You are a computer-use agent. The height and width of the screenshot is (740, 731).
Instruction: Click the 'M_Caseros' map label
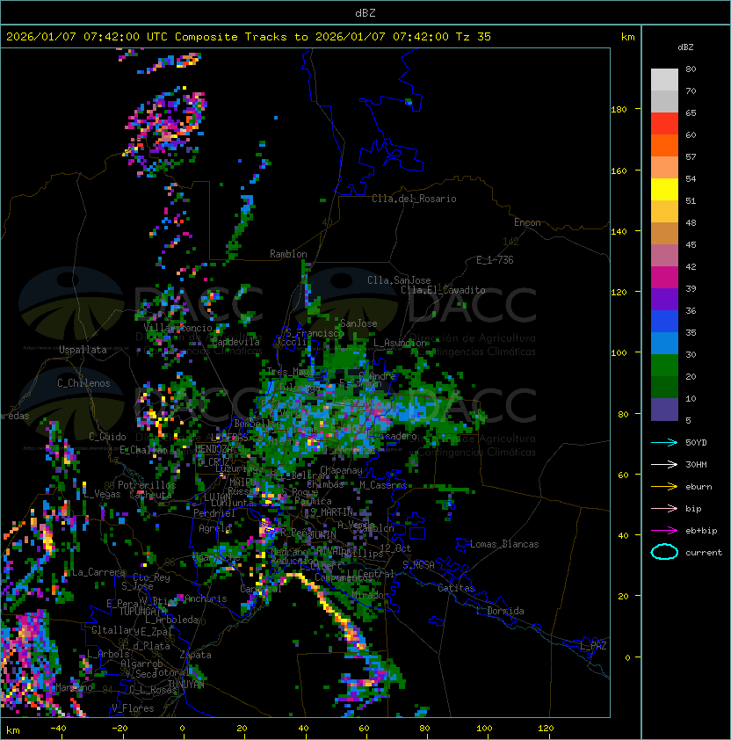[x=383, y=484]
